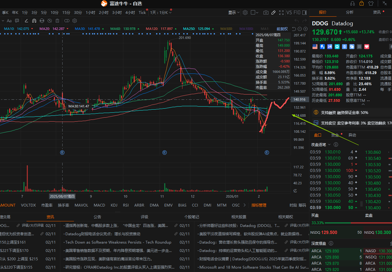Open the 公告 announcements tab
392x272 pixels.
pos(97,217)
